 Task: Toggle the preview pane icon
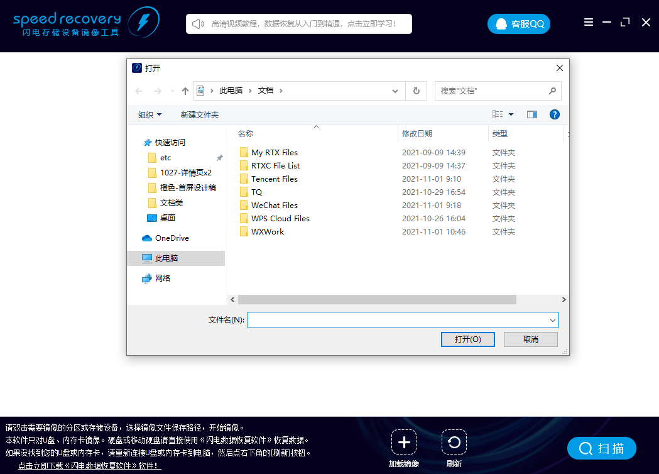click(x=532, y=114)
